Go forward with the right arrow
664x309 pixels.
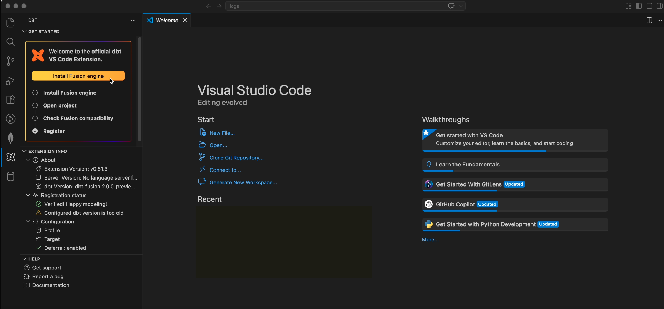219,6
